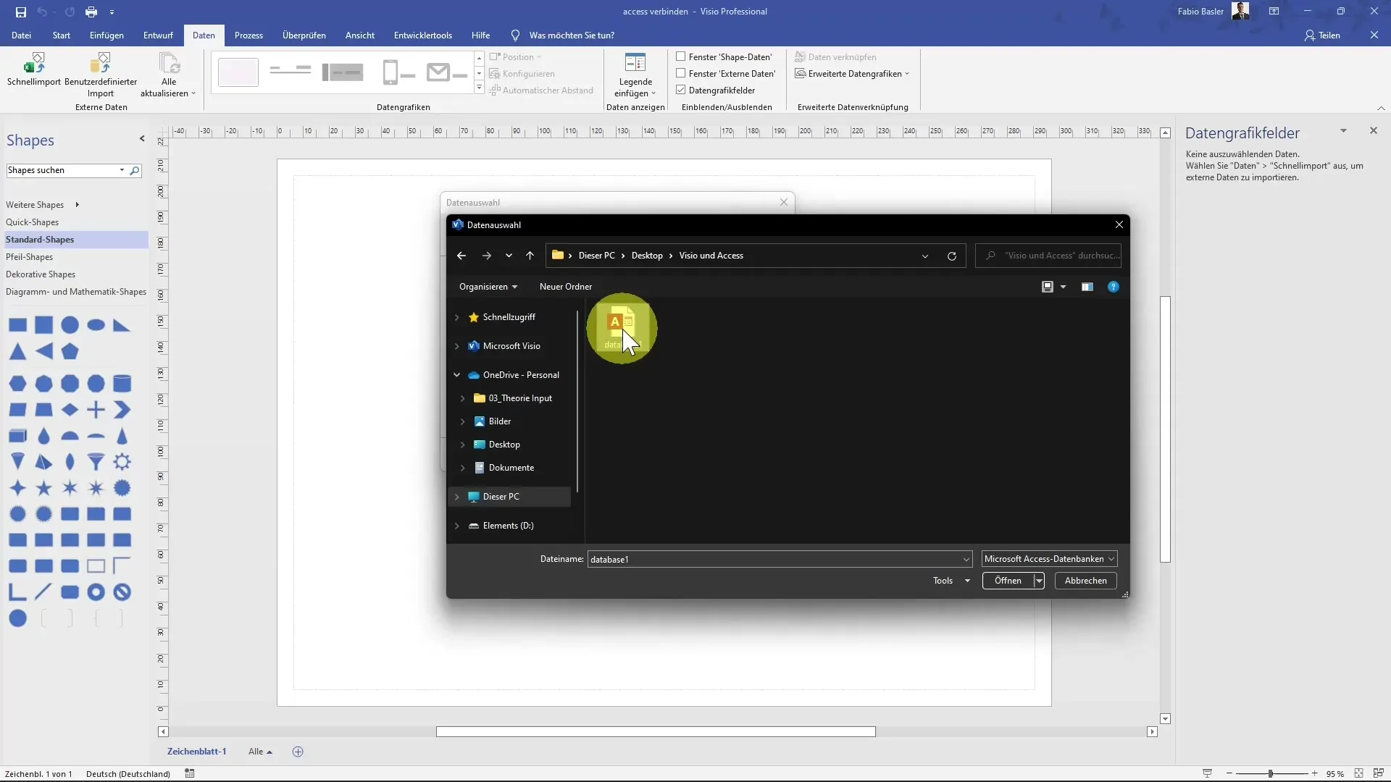Expand the data graphics gallery list
Image resolution: width=1391 pixels, height=782 pixels.
click(x=479, y=88)
